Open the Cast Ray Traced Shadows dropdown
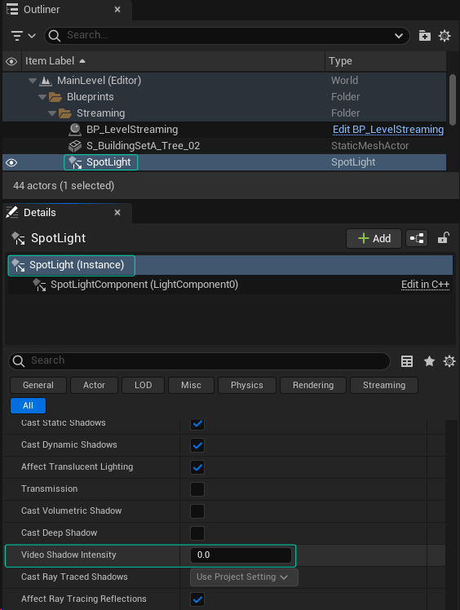This screenshot has width=460, height=610. click(244, 577)
